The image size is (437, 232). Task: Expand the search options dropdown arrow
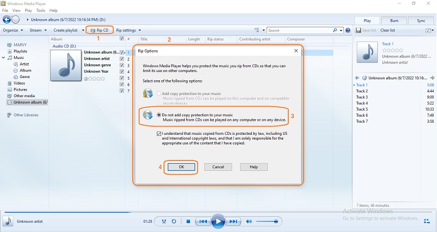pos(341,31)
